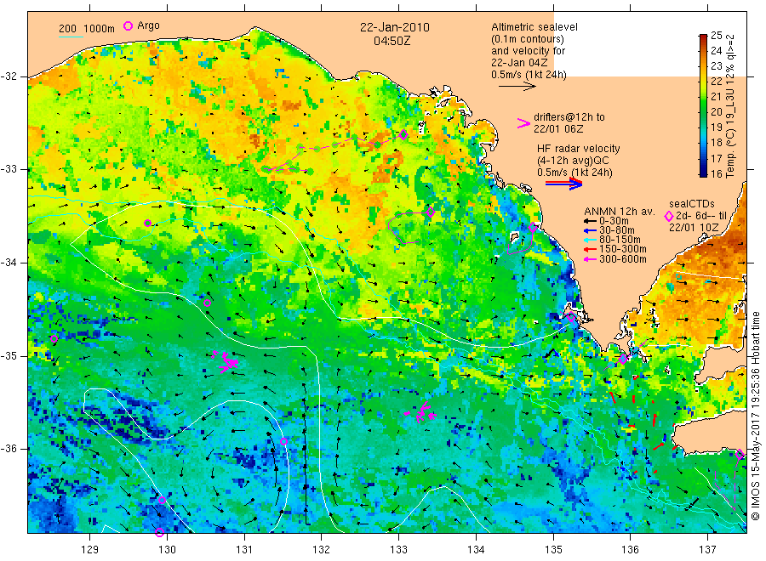Click the 'sealCTDs' legend heading
Viewport: 766px width, 561px height.
coord(692,204)
